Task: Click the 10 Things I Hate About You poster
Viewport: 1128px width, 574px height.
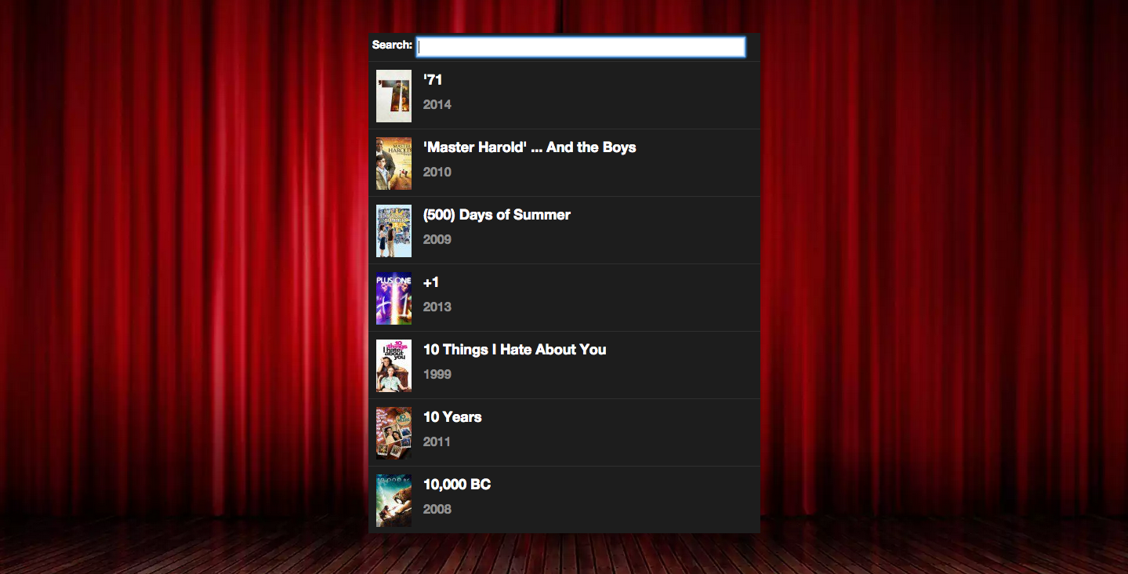Action: 394,365
